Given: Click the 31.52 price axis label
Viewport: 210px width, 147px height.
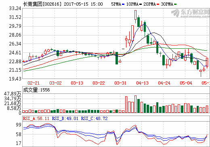Looking at the screenshot, I should point(15,17).
